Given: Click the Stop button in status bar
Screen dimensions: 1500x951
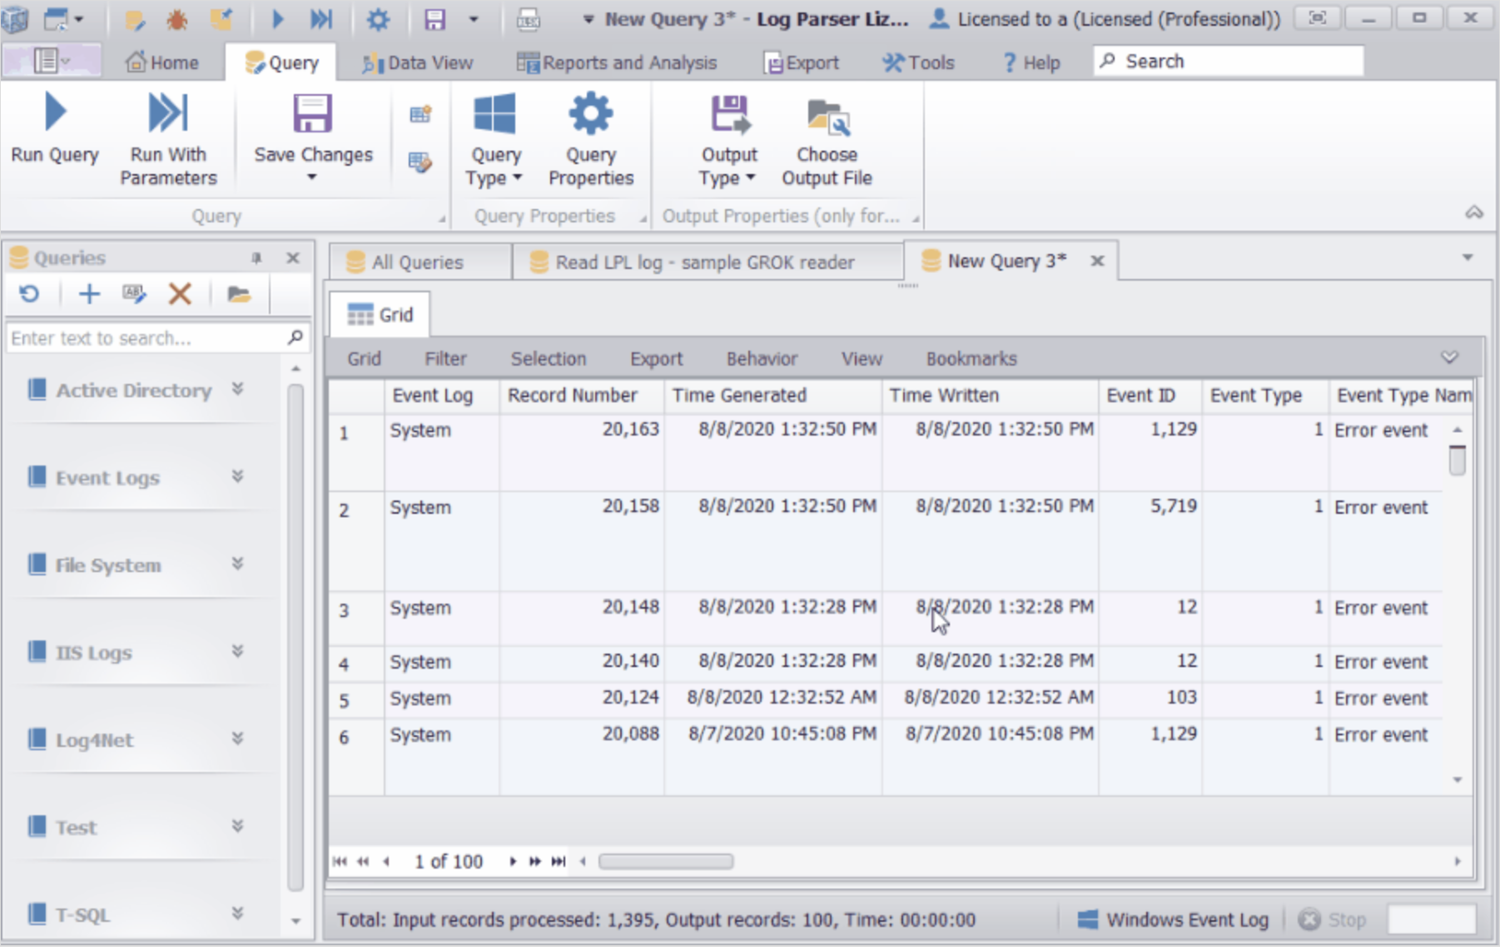Looking at the screenshot, I should point(1333,920).
